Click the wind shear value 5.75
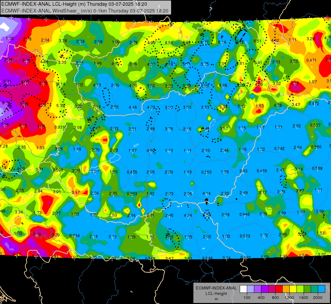This screenshot has width=331, height=304. (x=205, y=64)
